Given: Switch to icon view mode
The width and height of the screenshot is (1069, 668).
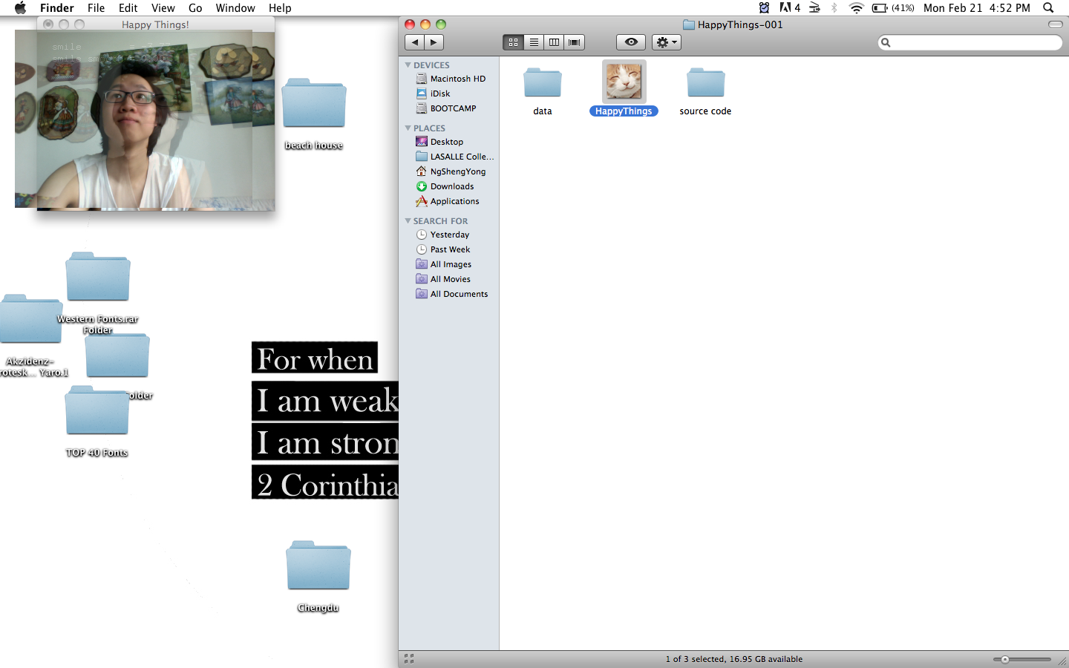Looking at the screenshot, I should (513, 42).
